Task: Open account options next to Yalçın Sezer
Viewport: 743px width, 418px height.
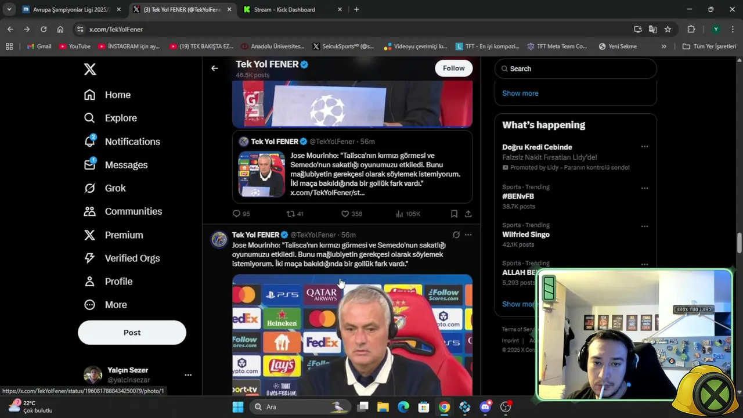Action: 188,375
